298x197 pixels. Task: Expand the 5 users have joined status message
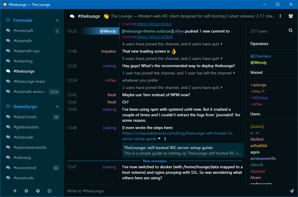click(222, 59)
